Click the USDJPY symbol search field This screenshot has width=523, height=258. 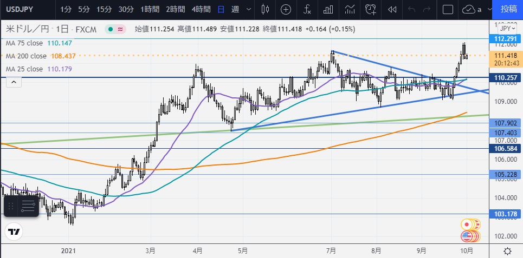pos(20,9)
